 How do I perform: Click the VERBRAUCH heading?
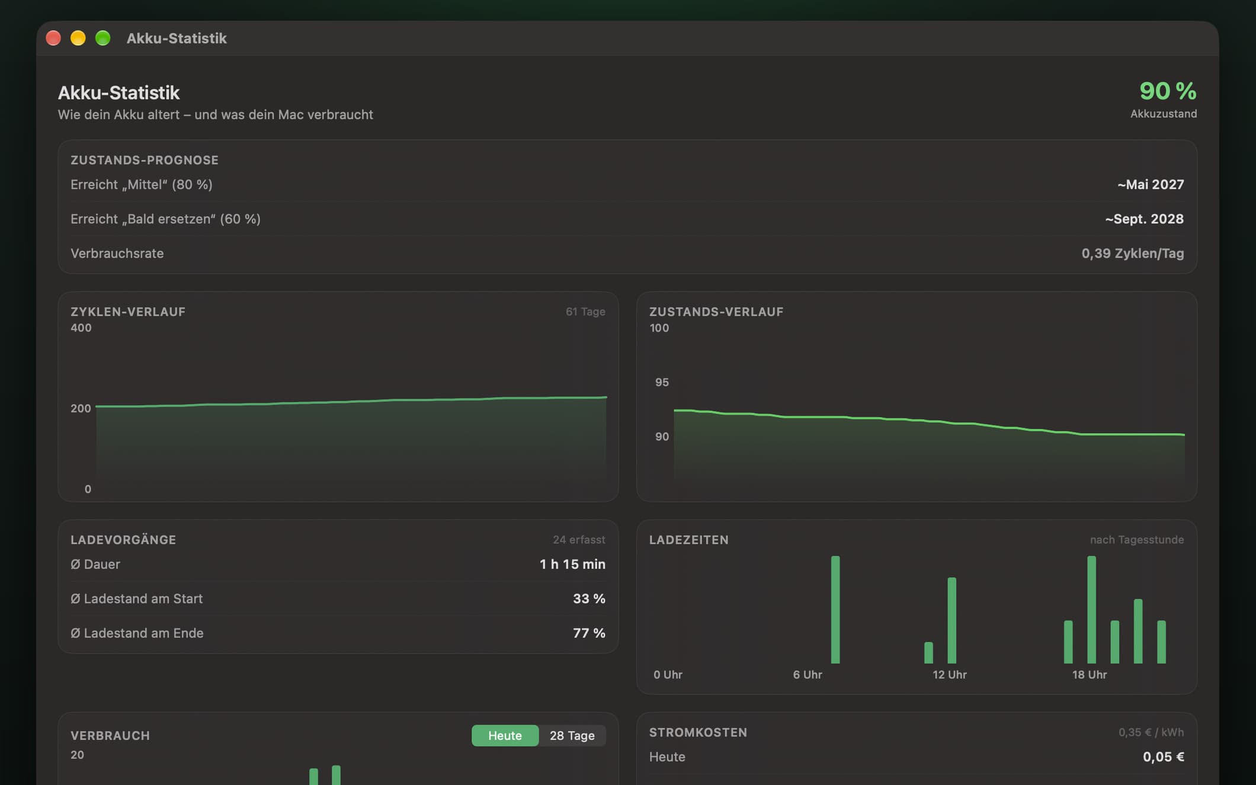click(x=110, y=735)
